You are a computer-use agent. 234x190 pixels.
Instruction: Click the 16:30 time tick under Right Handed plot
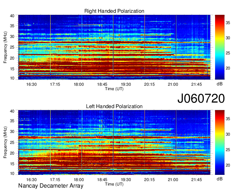click(31, 84)
